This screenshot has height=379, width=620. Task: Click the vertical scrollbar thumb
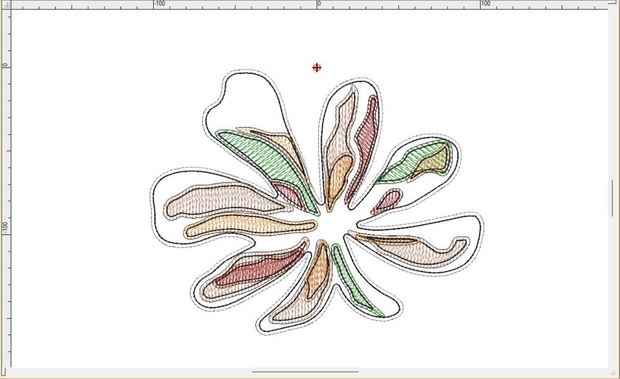coord(613,198)
